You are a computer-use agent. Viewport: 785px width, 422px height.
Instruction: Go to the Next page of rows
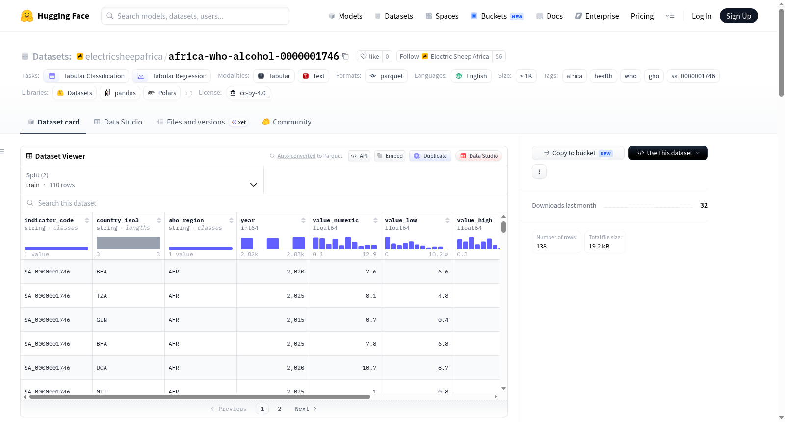[306, 409]
